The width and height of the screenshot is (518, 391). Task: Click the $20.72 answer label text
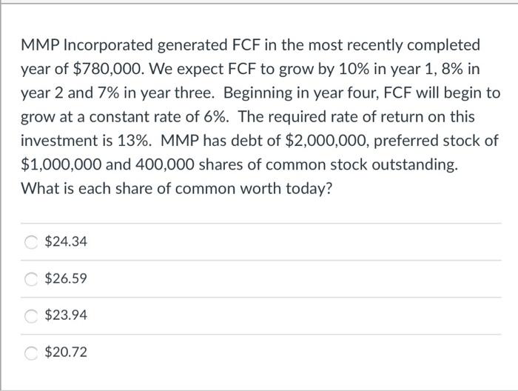[66, 352]
